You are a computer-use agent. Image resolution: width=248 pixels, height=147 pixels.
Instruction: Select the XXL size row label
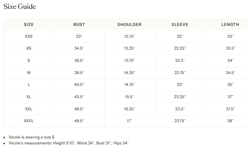[x=29, y=109]
